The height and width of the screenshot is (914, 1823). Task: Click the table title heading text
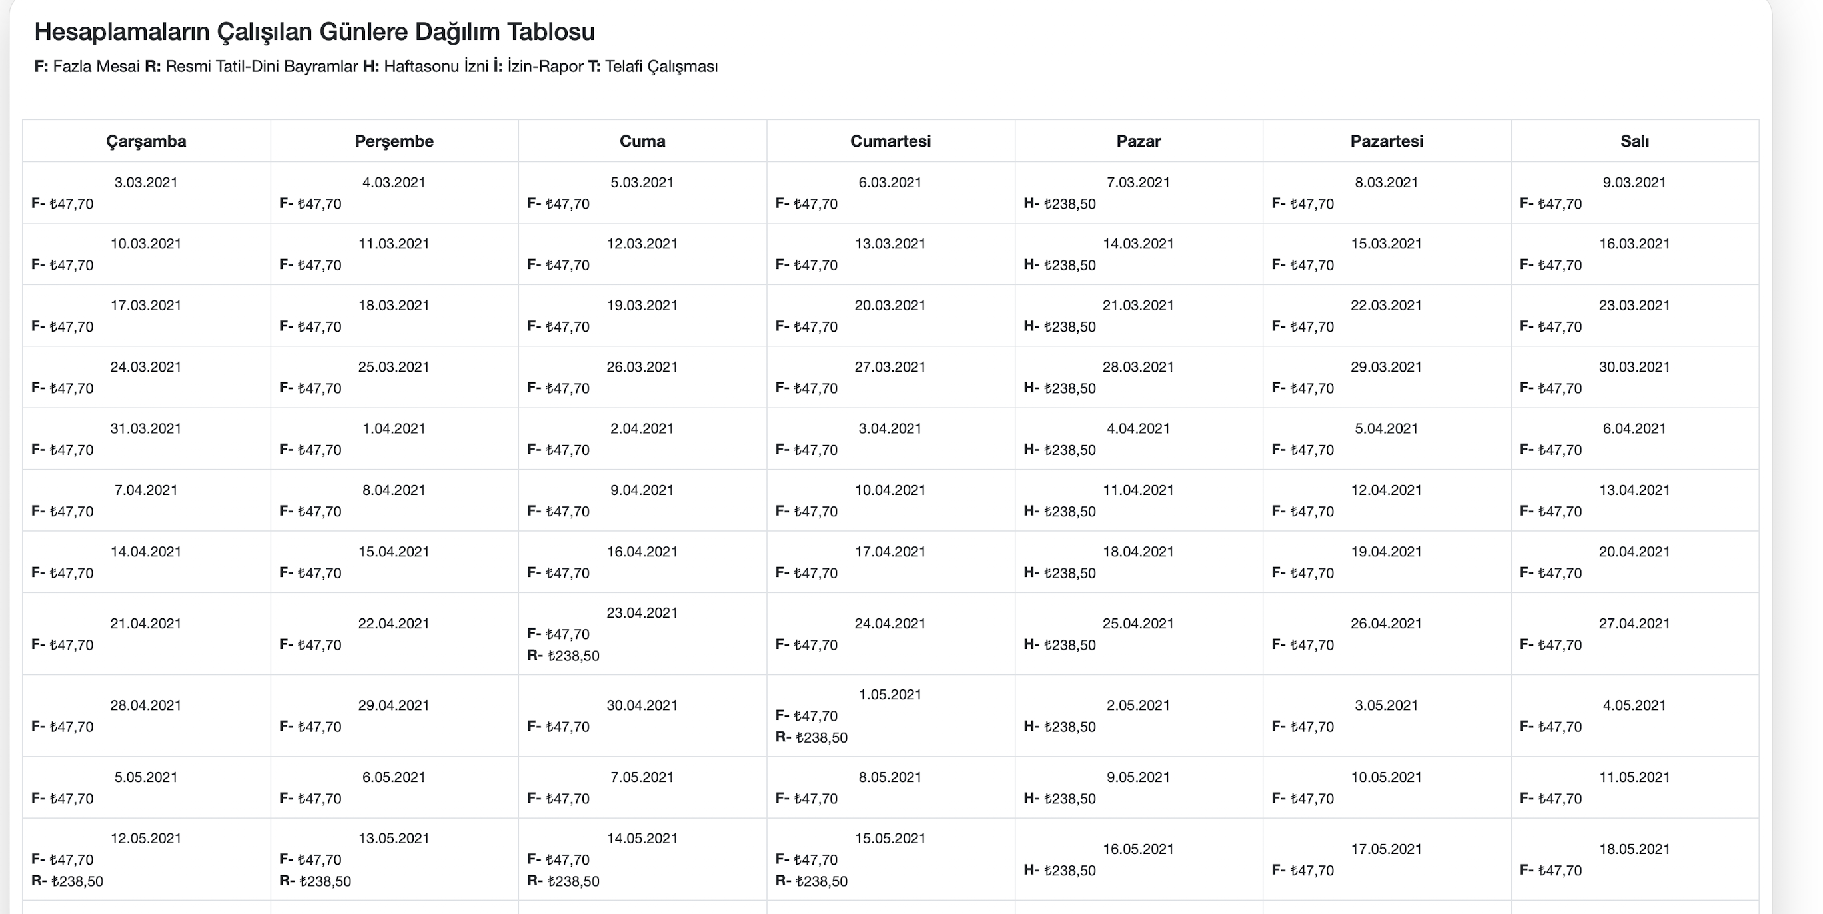[x=314, y=32]
